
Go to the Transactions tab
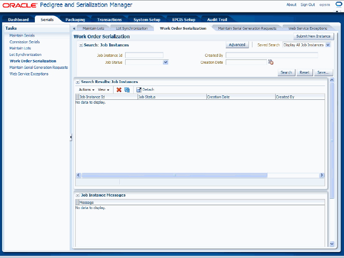point(109,19)
